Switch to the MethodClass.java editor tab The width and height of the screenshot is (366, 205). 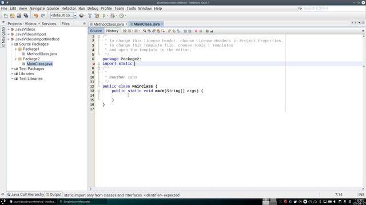(109, 24)
